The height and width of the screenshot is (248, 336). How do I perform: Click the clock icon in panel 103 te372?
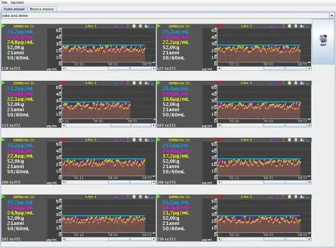tap(289, 83)
